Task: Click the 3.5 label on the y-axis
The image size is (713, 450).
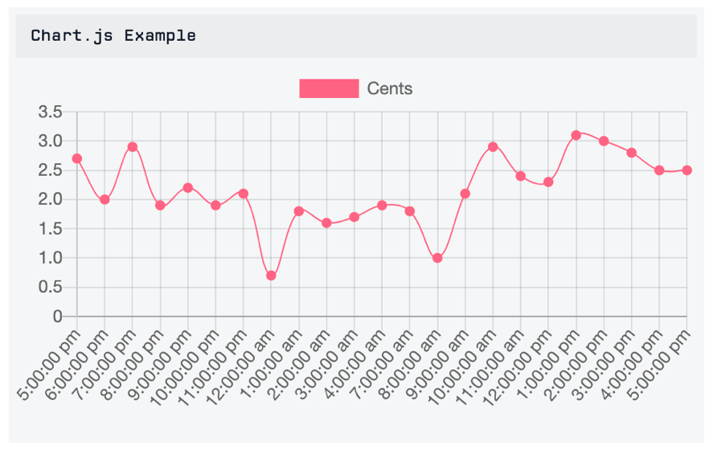Action: click(x=50, y=112)
